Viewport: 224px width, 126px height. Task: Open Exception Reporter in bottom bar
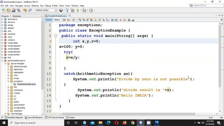point(14,118)
